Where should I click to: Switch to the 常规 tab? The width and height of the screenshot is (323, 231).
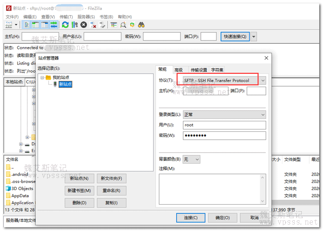(162, 69)
